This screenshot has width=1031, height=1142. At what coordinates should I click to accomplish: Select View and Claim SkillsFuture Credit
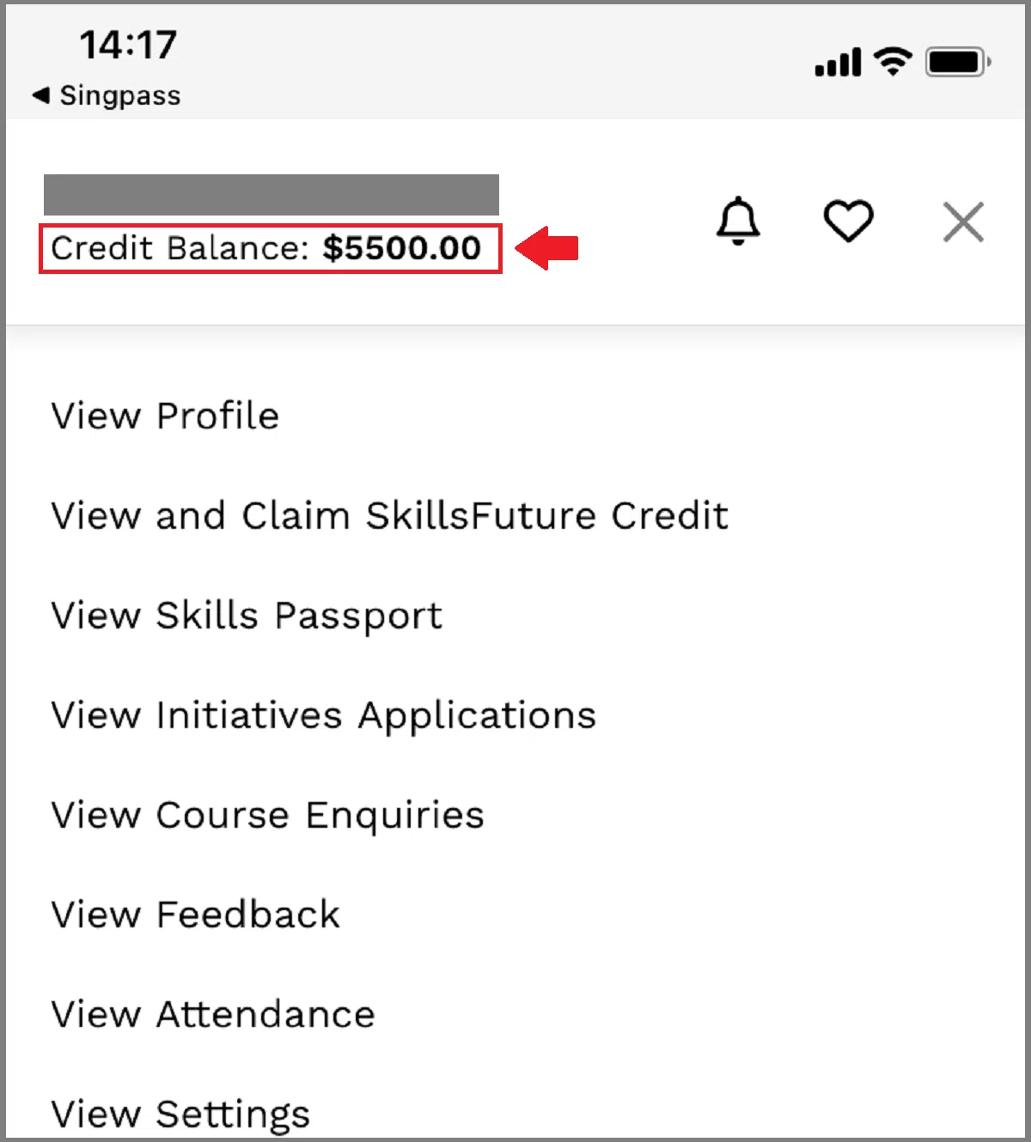click(389, 516)
